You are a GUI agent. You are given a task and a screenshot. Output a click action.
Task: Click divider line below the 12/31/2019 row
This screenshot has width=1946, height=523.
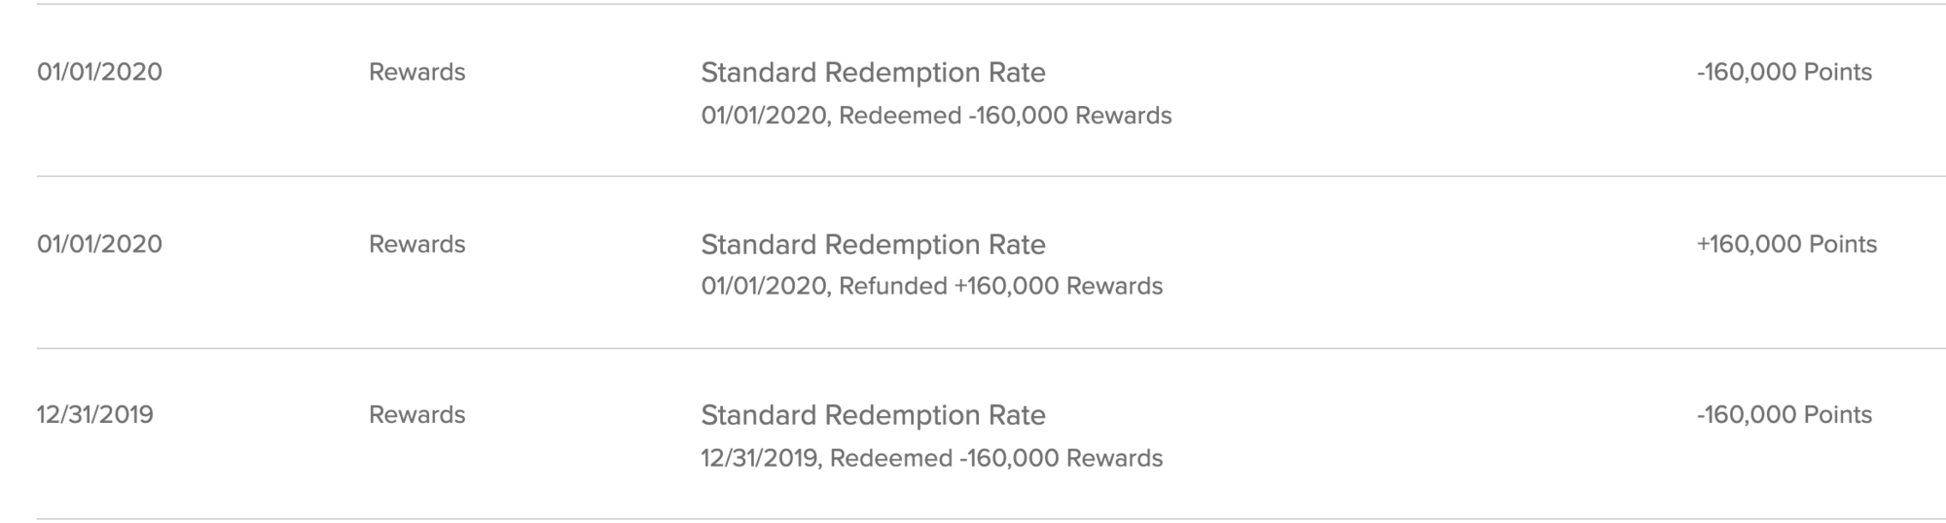pyautogui.click(x=973, y=519)
